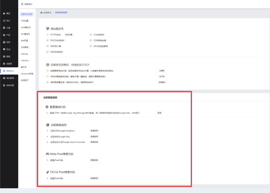The height and width of the screenshot is (193, 270).
Task: Click the 表单 icon in sidebar
Action: tap(4, 42)
